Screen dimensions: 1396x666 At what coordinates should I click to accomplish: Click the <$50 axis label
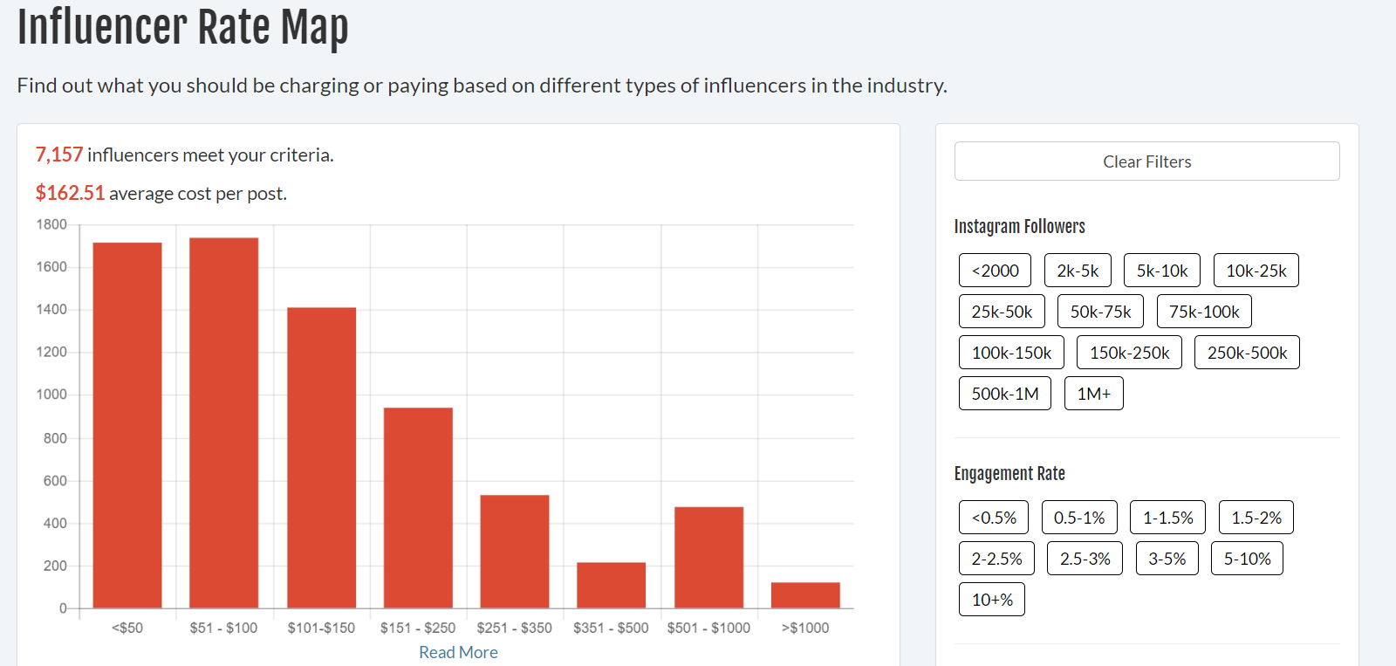tap(127, 628)
